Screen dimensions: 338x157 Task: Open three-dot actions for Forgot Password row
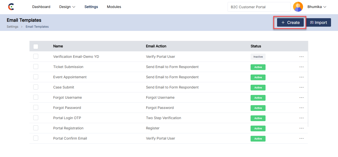point(301,108)
